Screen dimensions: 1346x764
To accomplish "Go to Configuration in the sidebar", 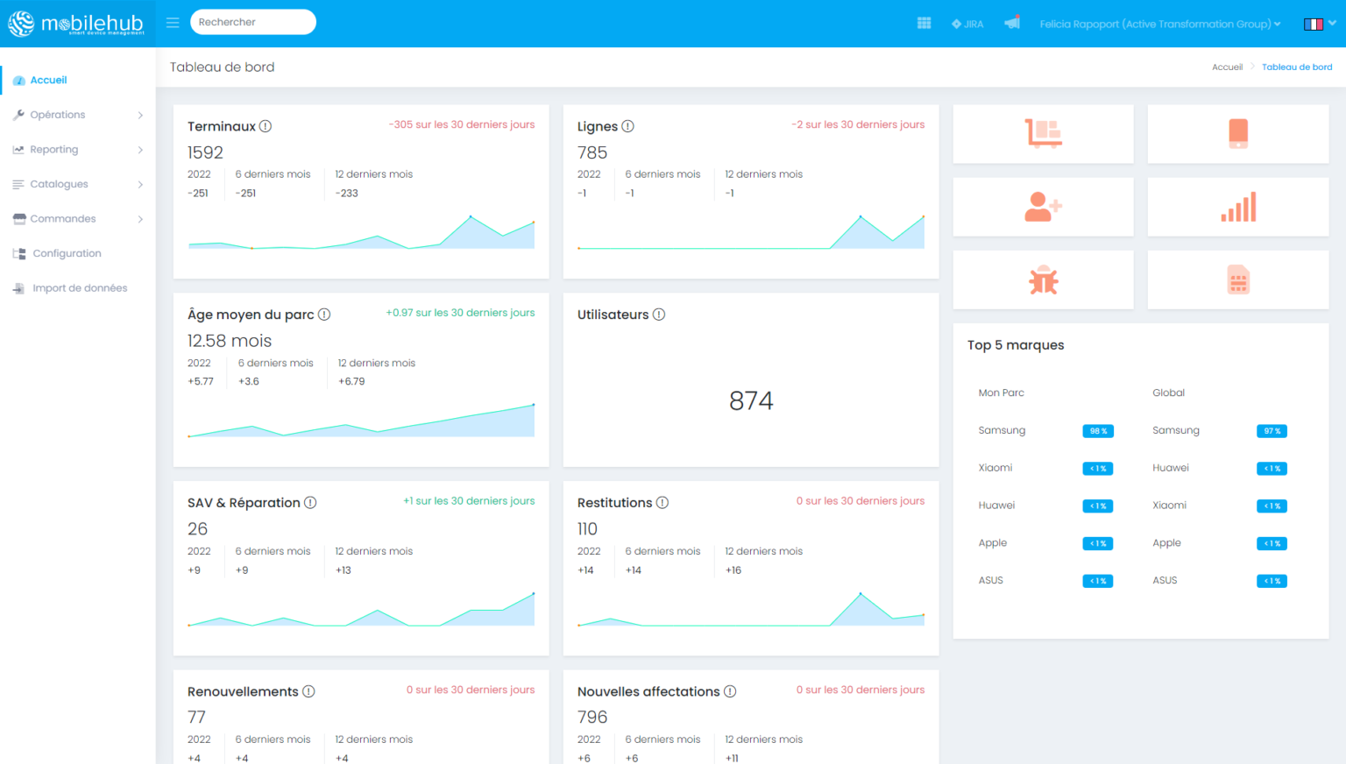I will point(67,253).
